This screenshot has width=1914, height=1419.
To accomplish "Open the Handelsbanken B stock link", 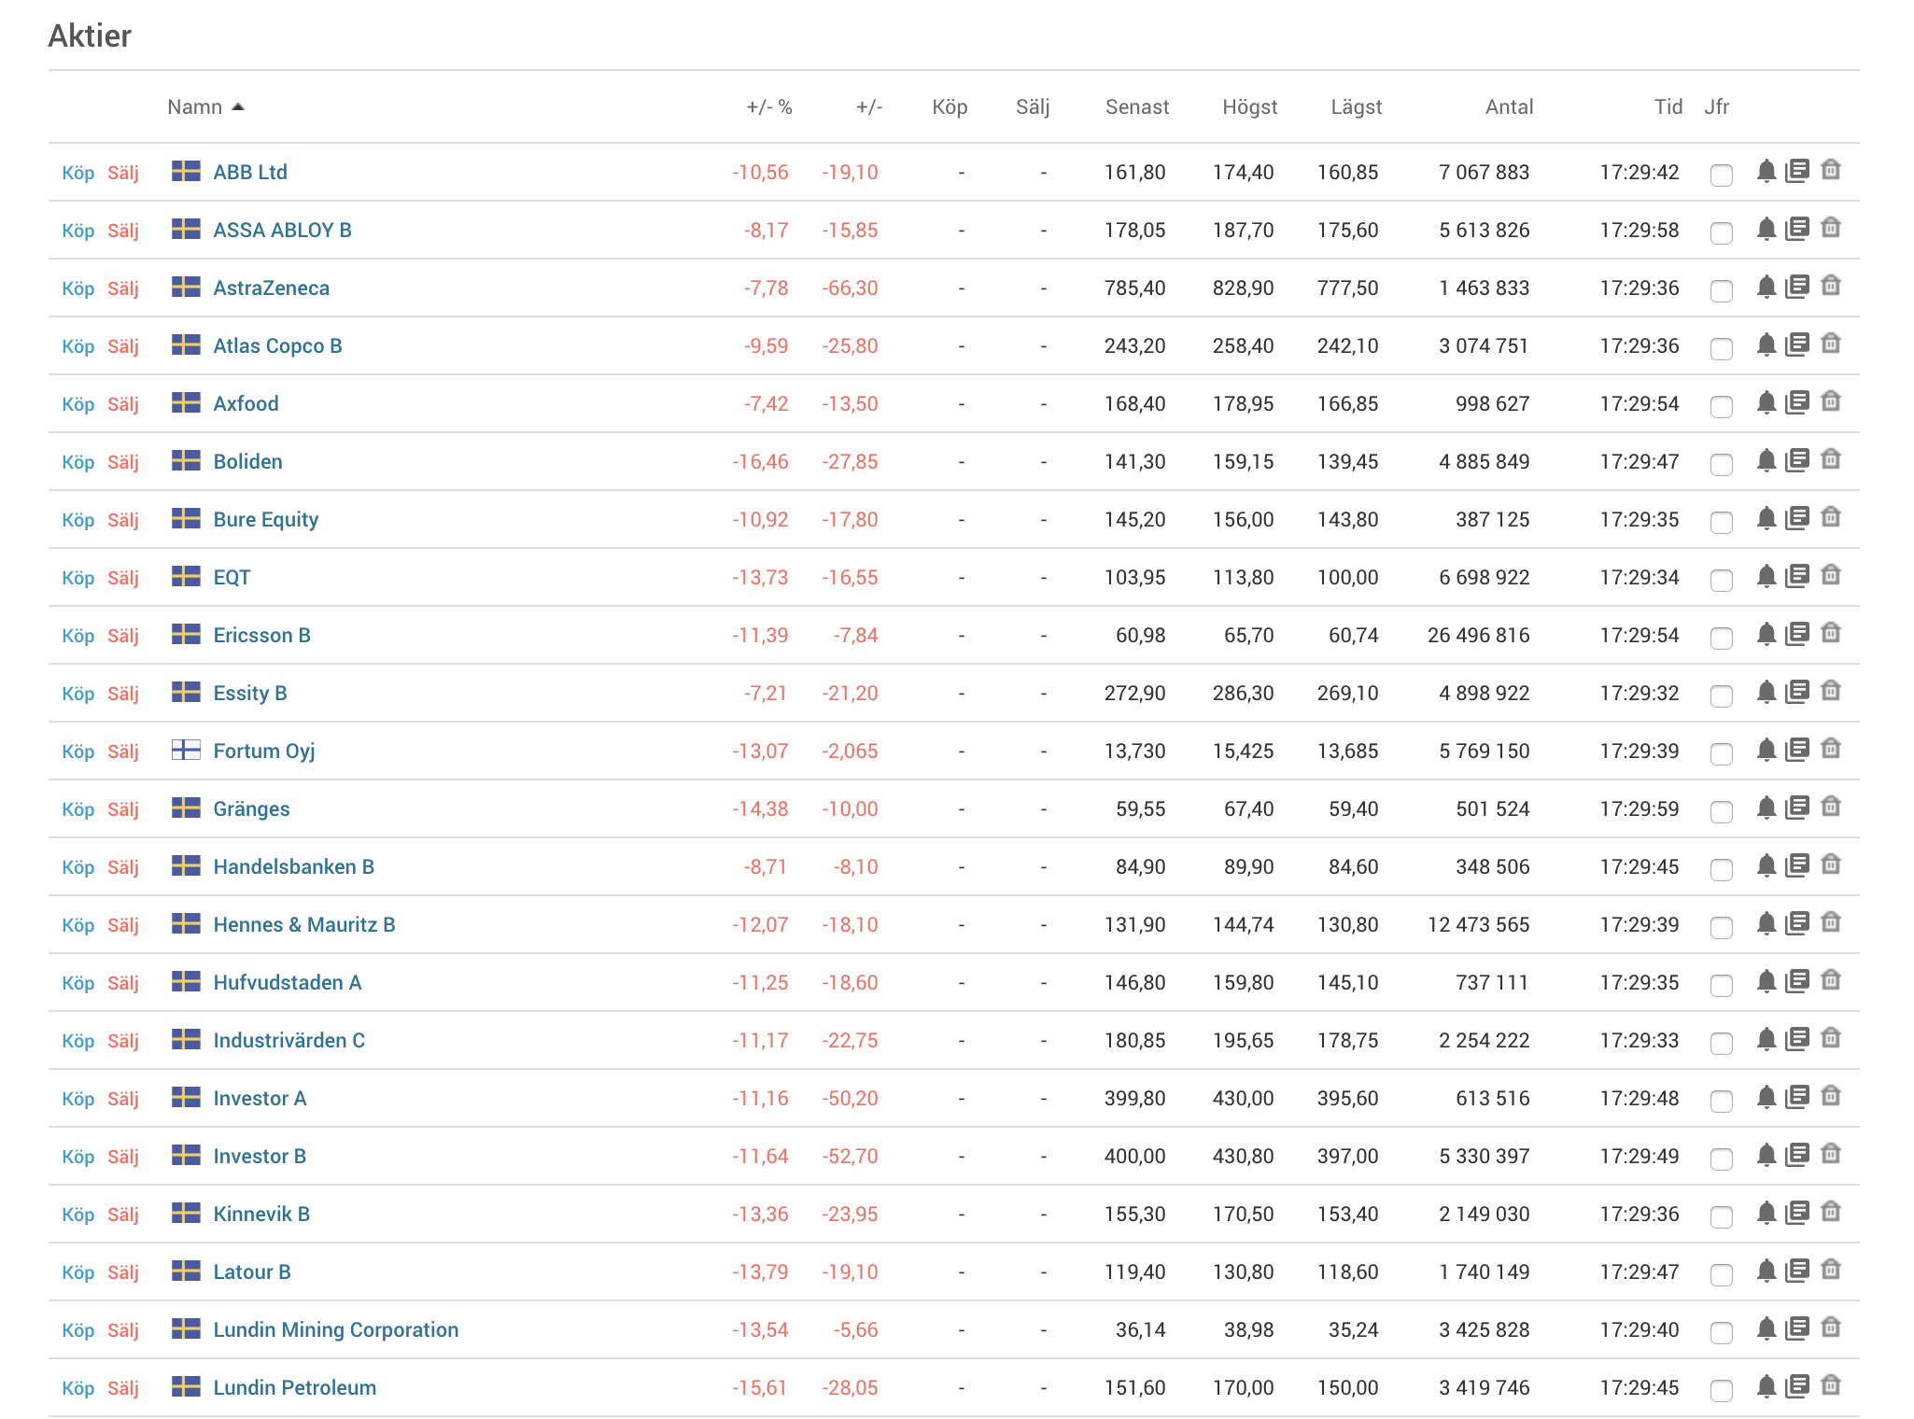I will [x=294, y=866].
